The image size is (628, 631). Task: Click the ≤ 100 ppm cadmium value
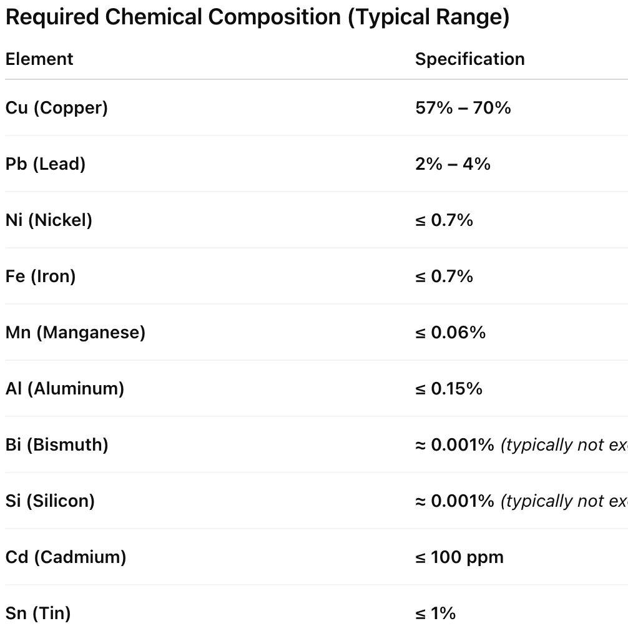pos(459,557)
